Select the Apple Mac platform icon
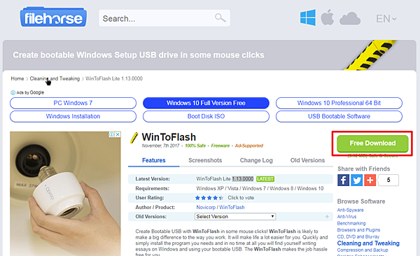Image resolution: width=420 pixels, height=256 pixels. pyautogui.click(x=328, y=17)
